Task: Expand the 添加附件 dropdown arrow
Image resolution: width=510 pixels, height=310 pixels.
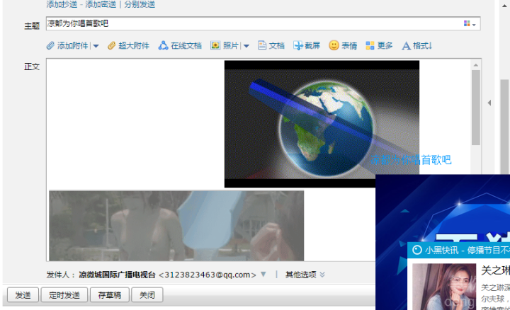Action: coord(96,46)
